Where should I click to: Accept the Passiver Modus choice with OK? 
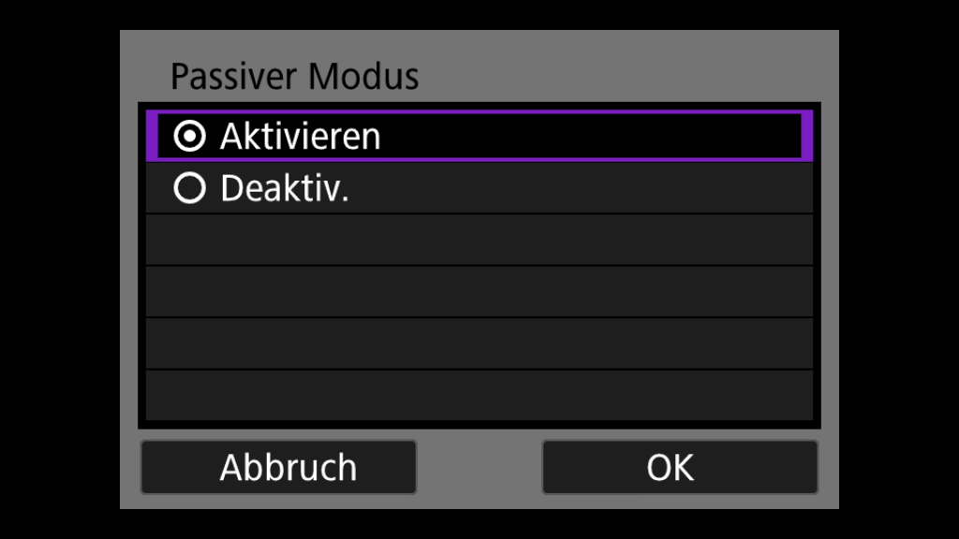pyautogui.click(x=680, y=468)
